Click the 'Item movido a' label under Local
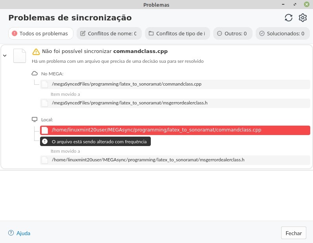Screen dimensions: 313x243 coord(65,151)
